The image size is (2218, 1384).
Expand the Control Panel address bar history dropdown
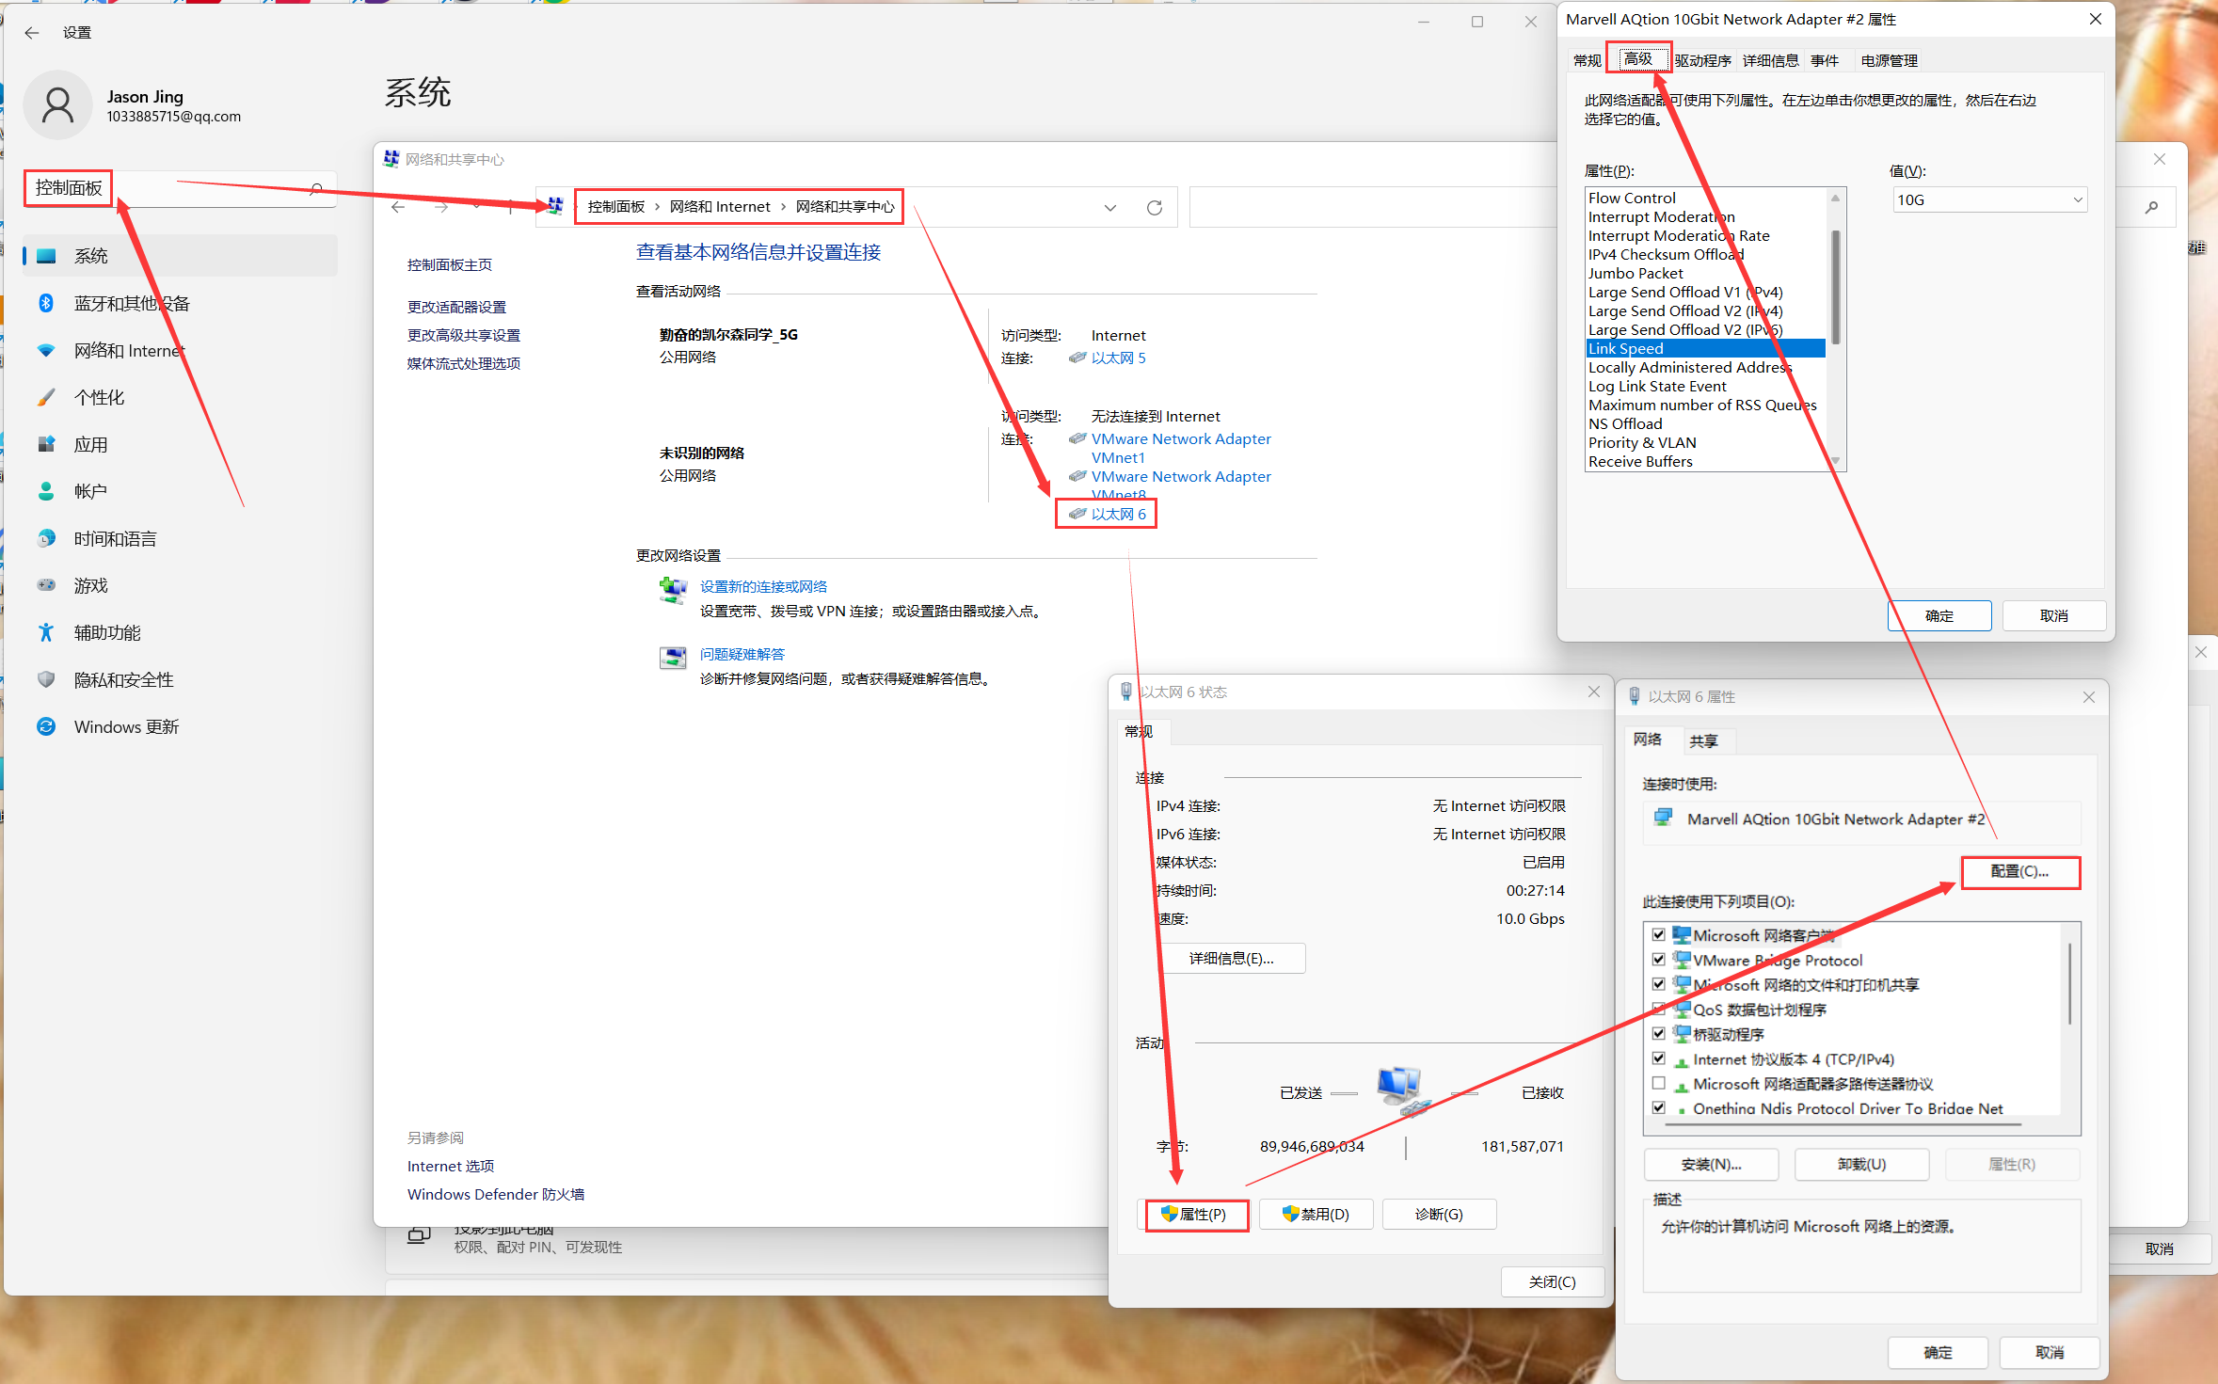pyautogui.click(x=1110, y=207)
